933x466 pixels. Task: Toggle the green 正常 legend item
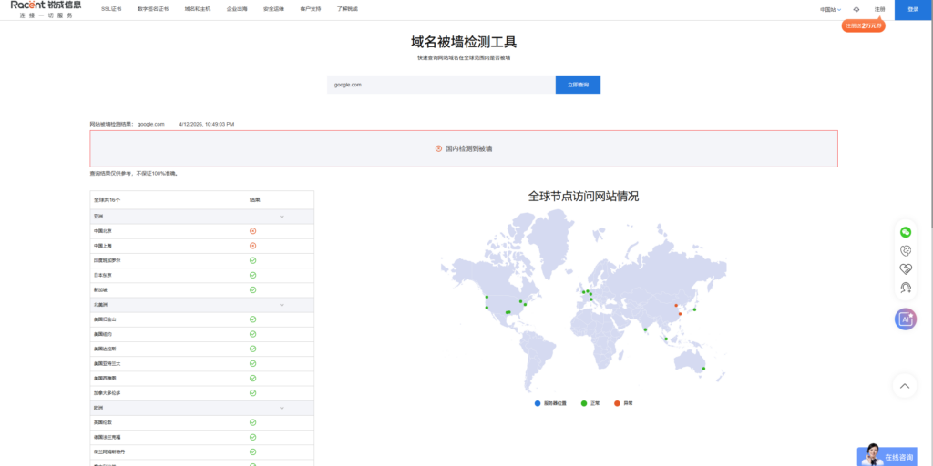[590, 402]
